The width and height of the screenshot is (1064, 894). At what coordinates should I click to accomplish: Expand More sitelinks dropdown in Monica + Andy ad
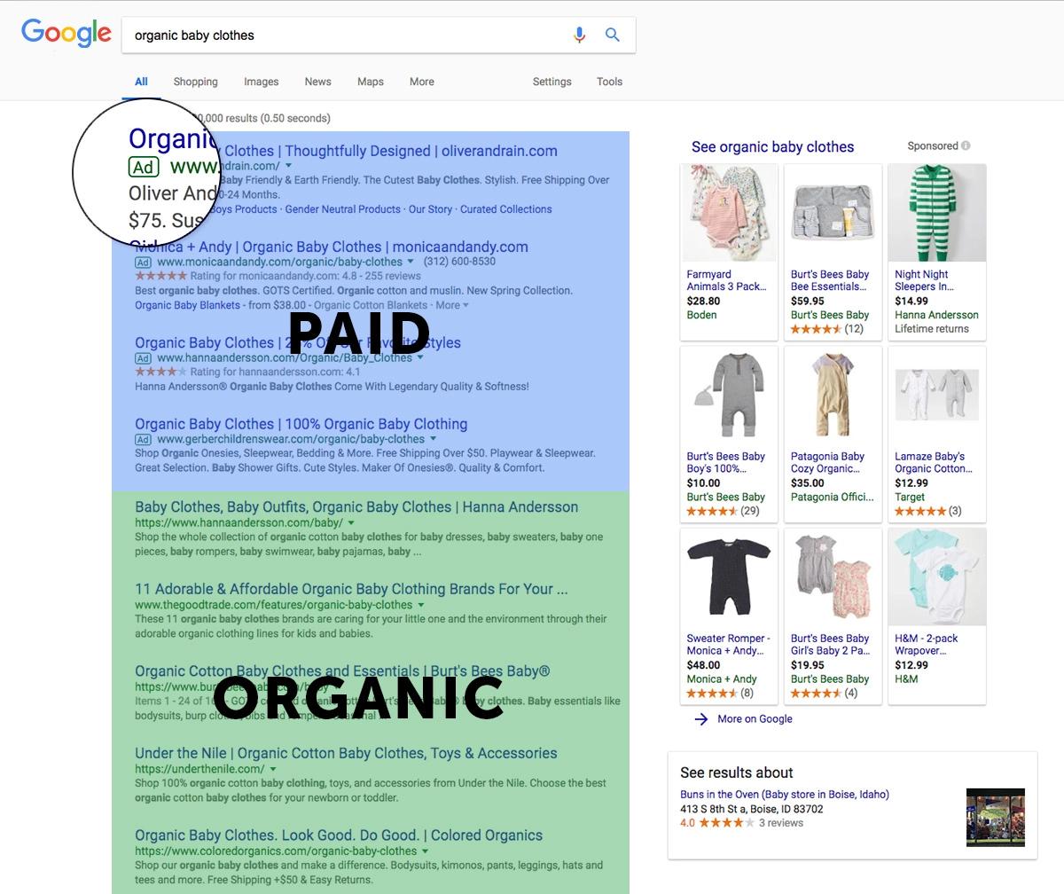point(452,305)
